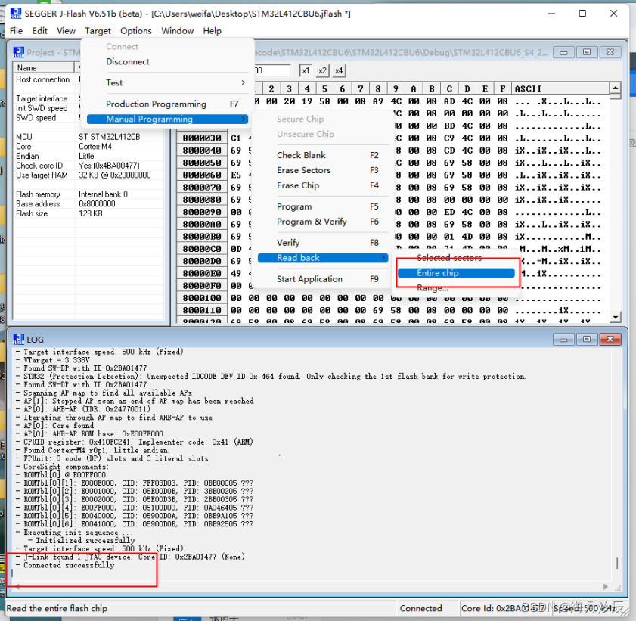Choose Check Blank command
636x621 pixels.
coord(323,155)
